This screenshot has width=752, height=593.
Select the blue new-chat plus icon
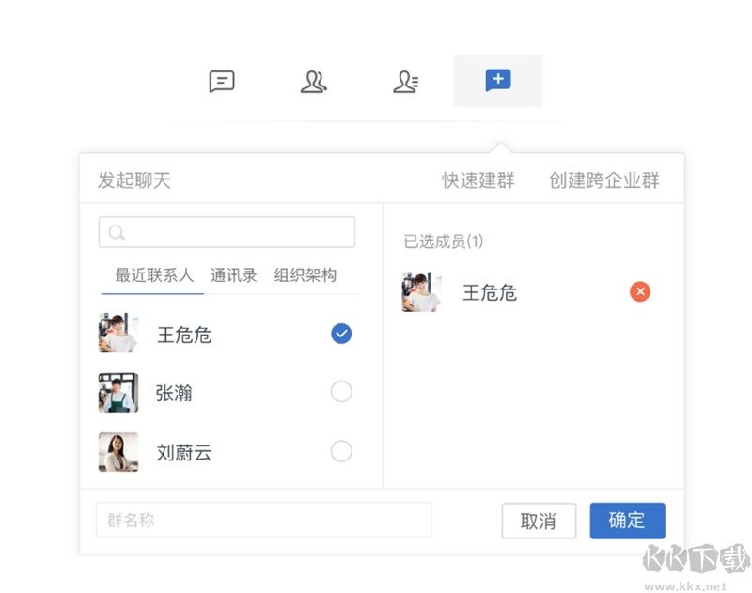click(497, 82)
